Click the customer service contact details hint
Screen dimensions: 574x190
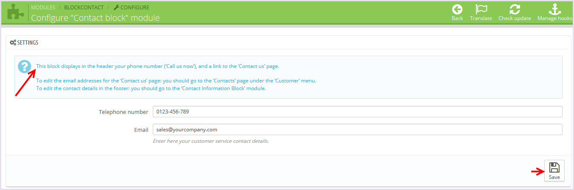point(211,141)
